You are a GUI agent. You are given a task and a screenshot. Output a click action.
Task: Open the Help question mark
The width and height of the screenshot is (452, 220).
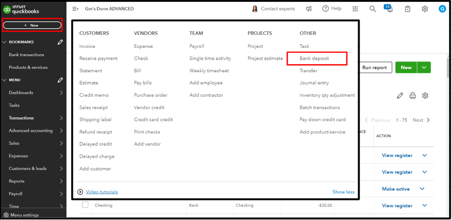[325, 9]
